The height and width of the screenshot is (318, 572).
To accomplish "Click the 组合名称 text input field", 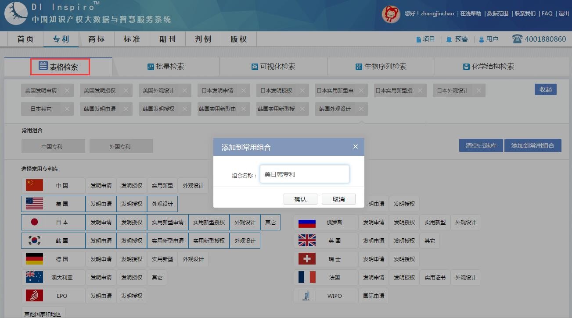I will click(x=304, y=174).
